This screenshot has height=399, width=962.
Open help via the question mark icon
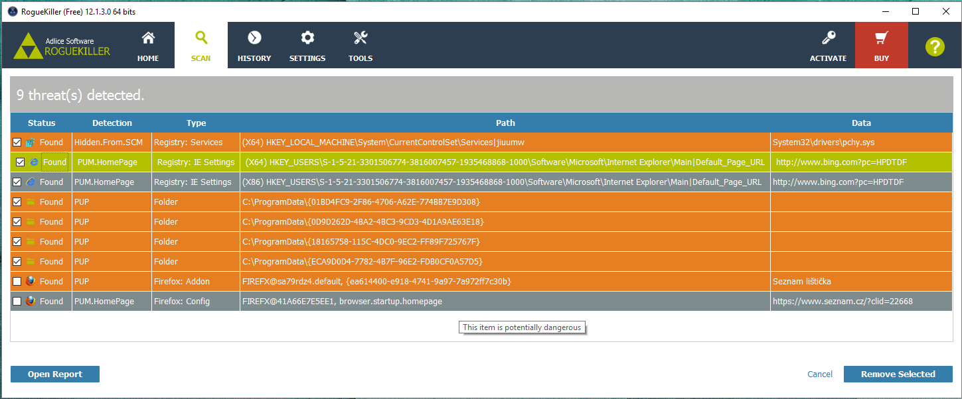[x=935, y=46]
